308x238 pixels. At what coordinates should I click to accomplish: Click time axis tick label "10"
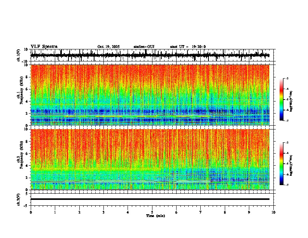pos(273,212)
